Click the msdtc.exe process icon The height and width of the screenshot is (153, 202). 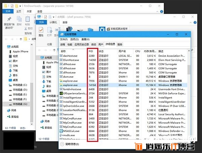(x=61, y=135)
